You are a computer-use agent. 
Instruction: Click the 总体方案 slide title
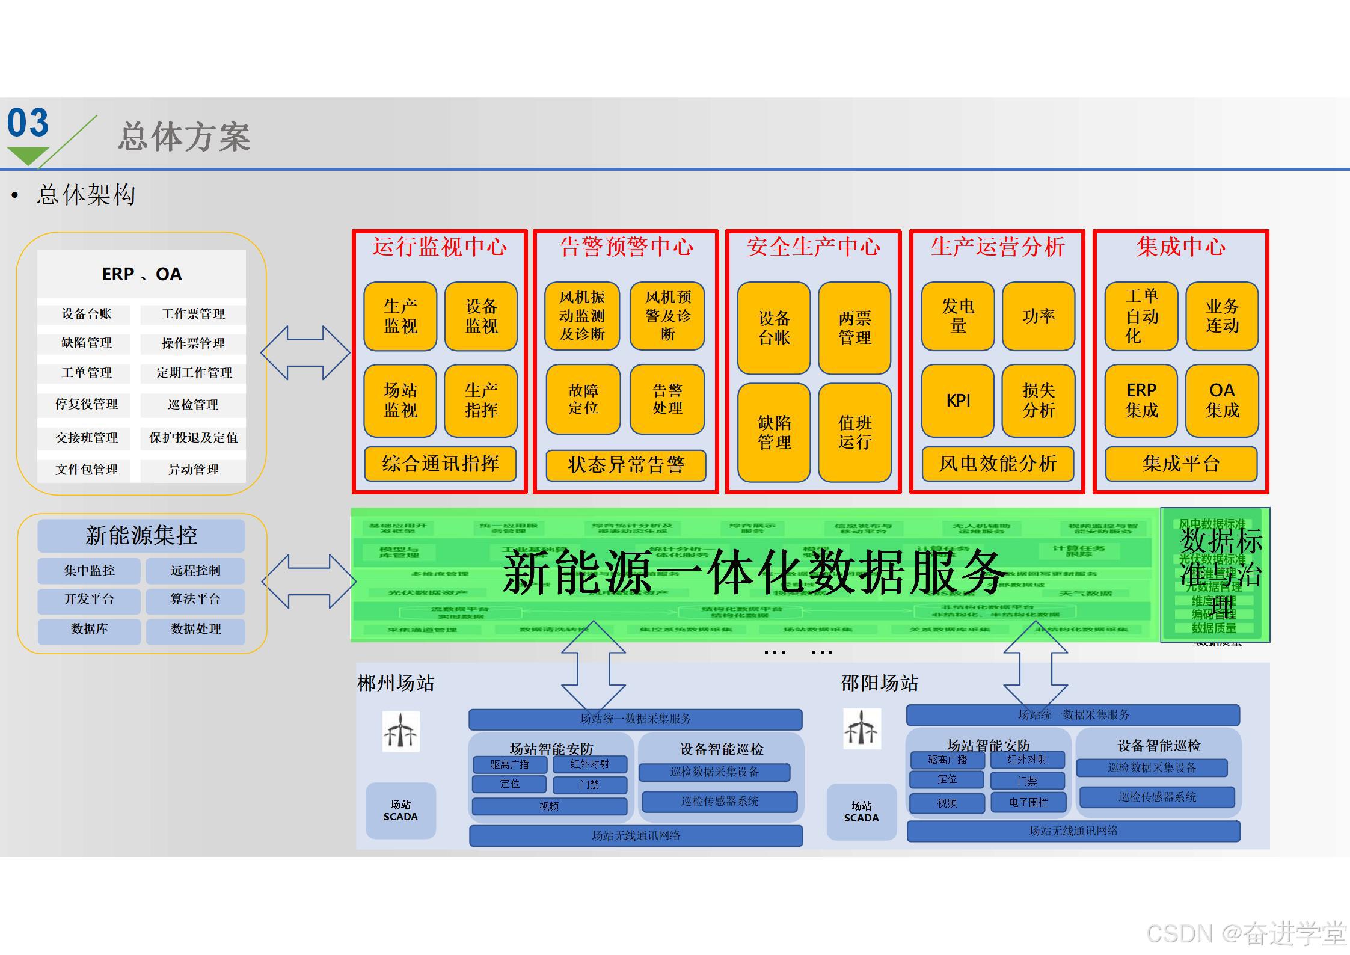(x=184, y=137)
